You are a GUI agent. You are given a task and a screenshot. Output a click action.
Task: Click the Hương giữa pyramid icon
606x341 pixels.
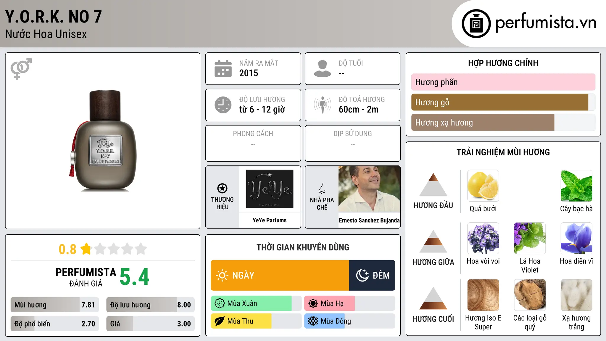[433, 241]
